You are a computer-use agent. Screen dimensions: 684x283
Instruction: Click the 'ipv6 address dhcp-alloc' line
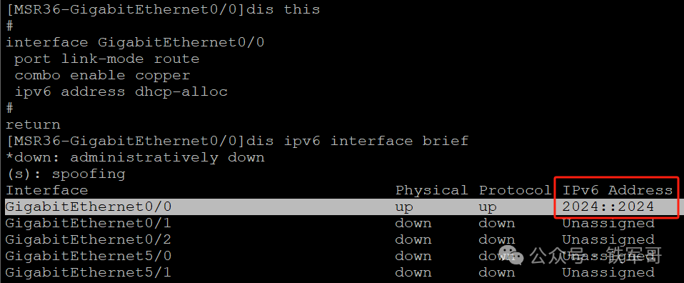[x=121, y=91]
